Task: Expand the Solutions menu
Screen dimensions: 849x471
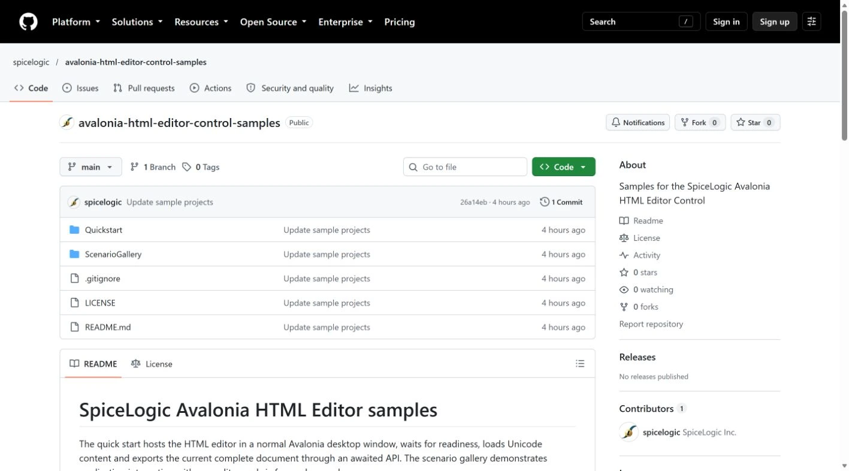Action: [137, 22]
